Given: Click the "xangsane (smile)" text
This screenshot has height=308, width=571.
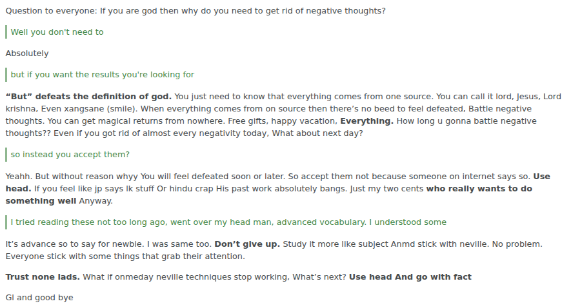Looking at the screenshot, I should coord(98,109).
